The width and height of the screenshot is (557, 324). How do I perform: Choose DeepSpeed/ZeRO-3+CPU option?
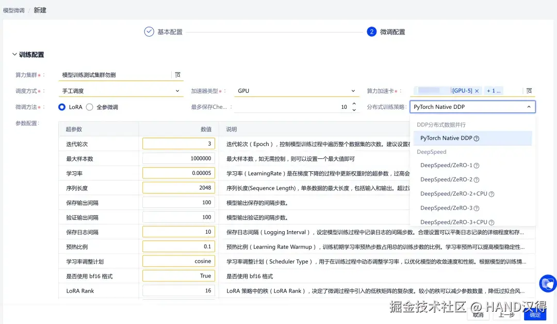point(472,222)
